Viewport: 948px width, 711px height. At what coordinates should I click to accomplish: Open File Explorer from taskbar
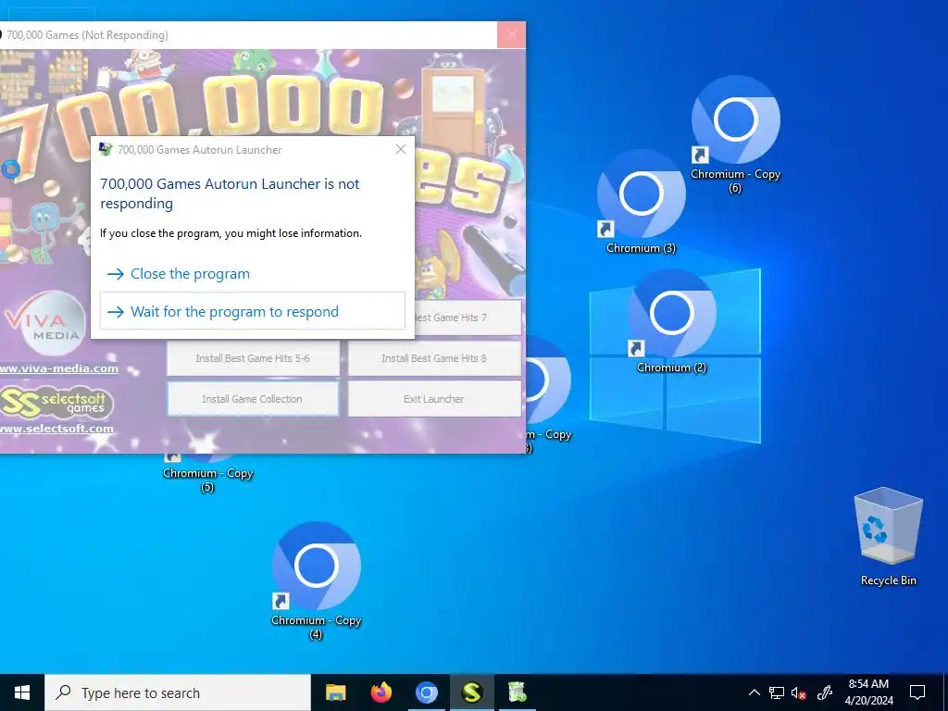[x=335, y=692]
